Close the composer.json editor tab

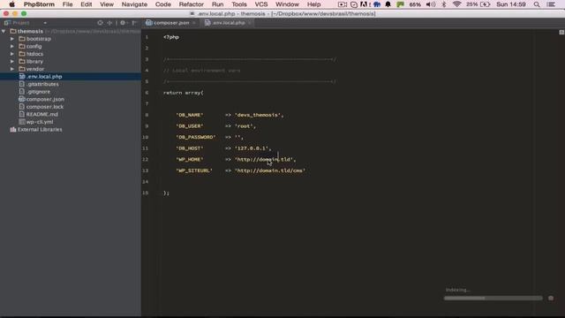coord(194,23)
